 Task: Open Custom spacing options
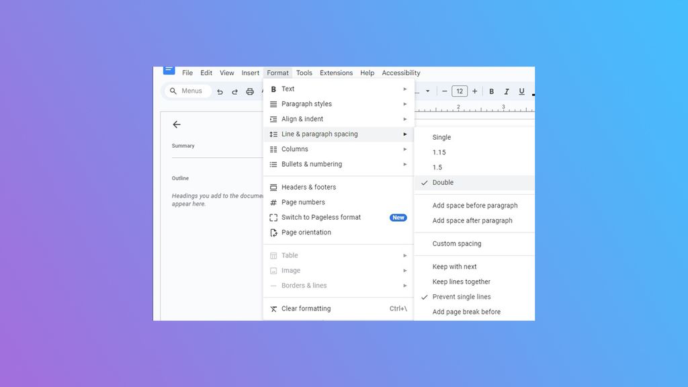tap(456, 243)
